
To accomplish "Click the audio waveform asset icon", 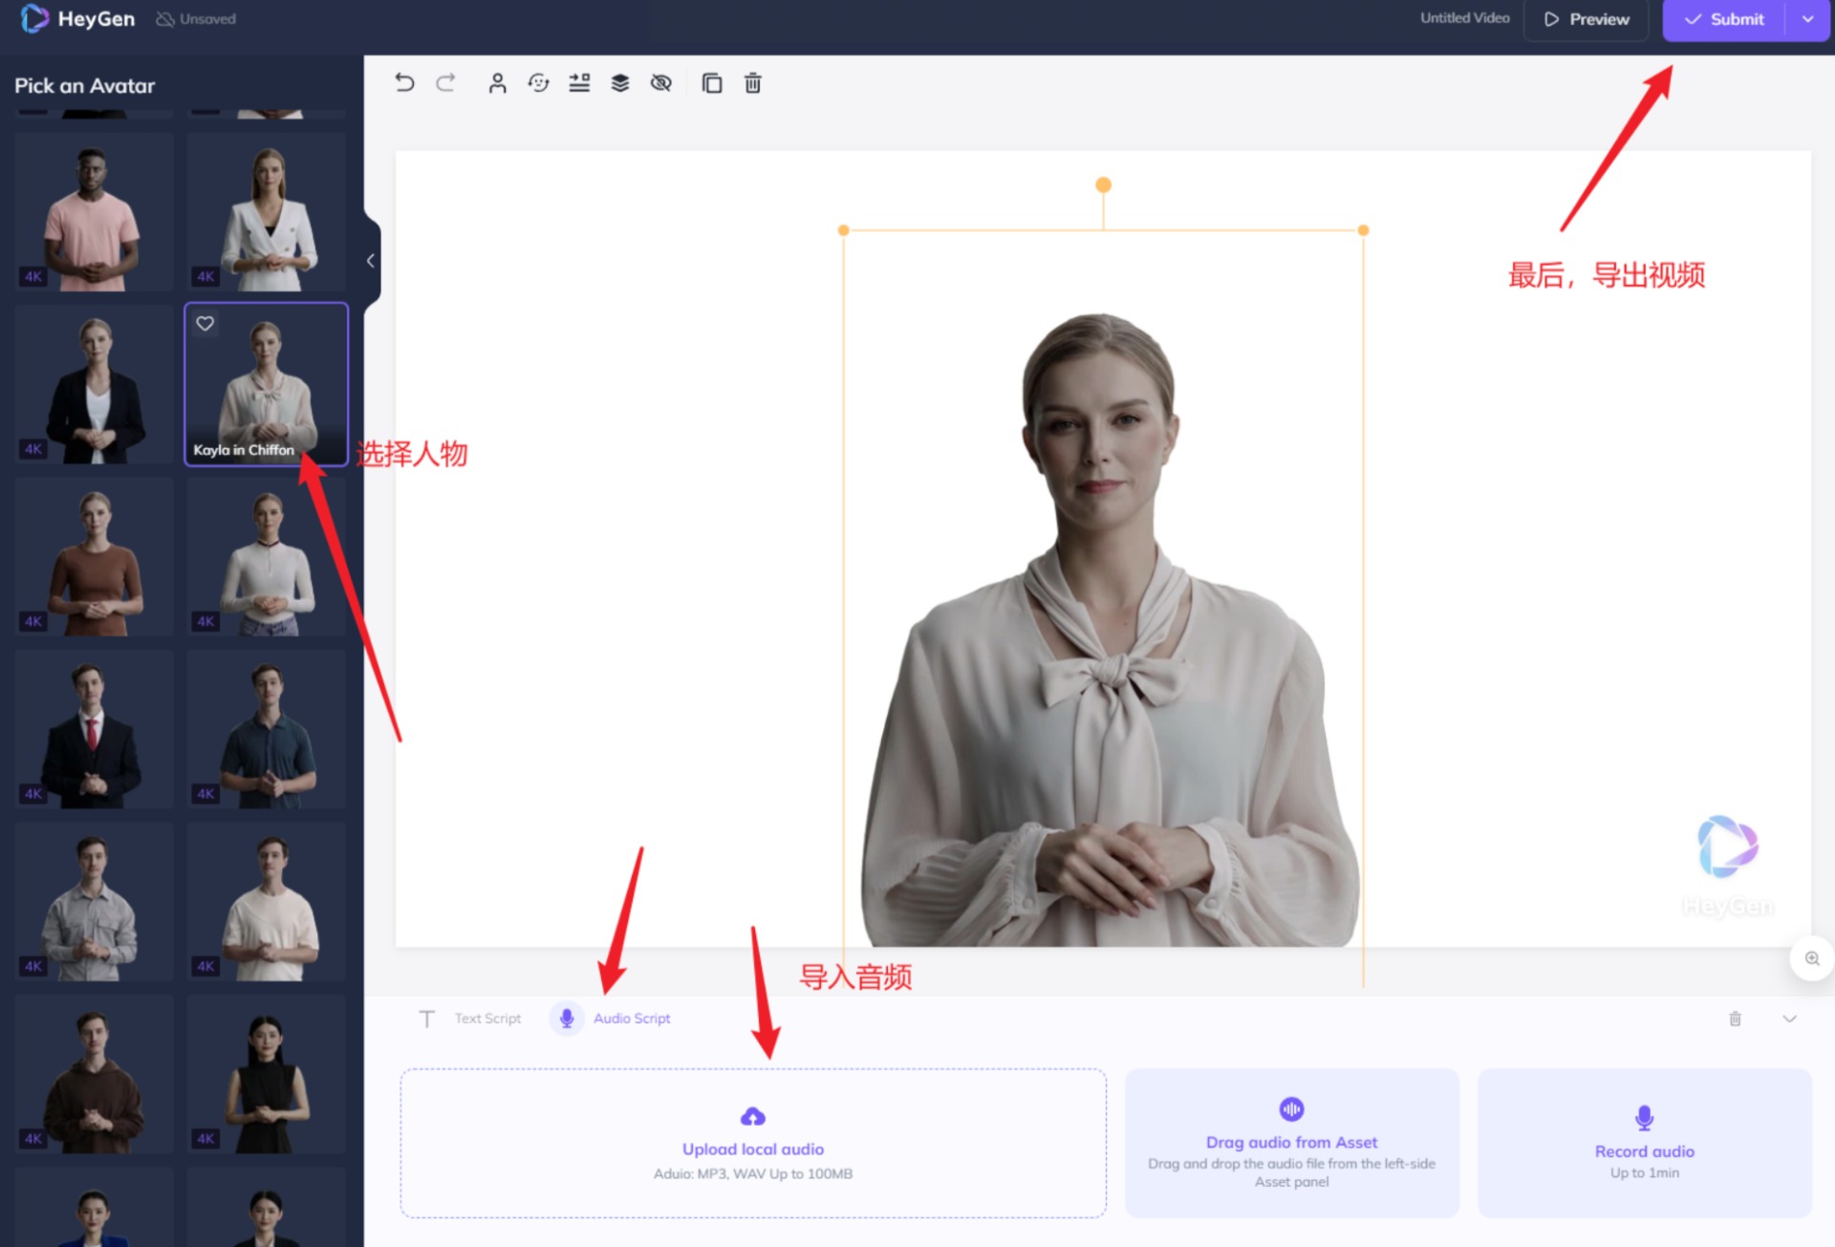I will coord(1291,1108).
